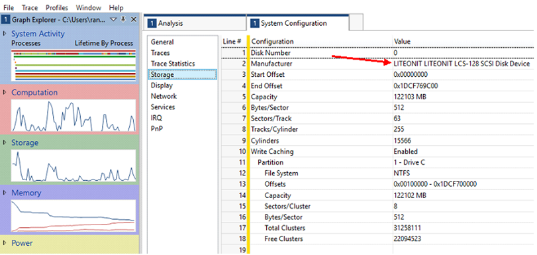Image resolution: width=537 pixels, height=255 pixels.
Task: Select Services in configuration list
Action: [x=163, y=107]
